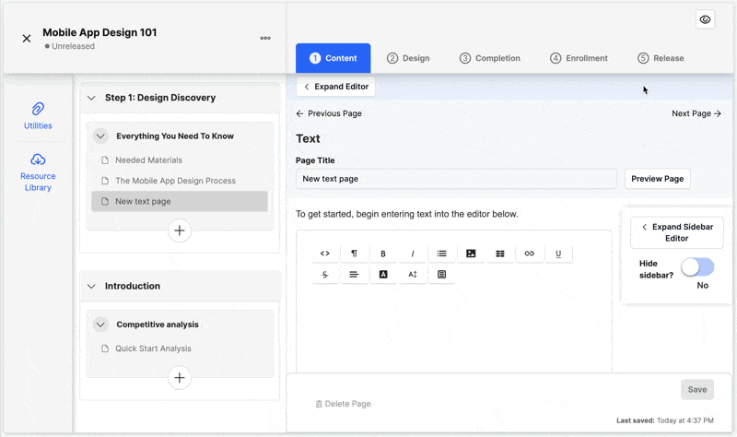Open the Utilities paperclip icon

[x=38, y=109]
